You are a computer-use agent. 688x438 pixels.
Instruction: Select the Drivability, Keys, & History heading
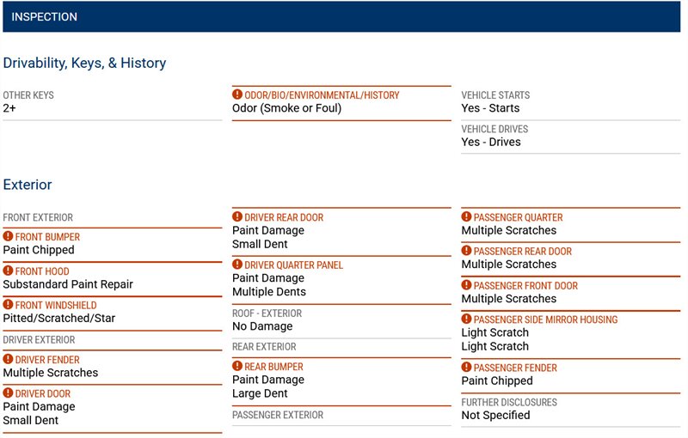click(84, 63)
